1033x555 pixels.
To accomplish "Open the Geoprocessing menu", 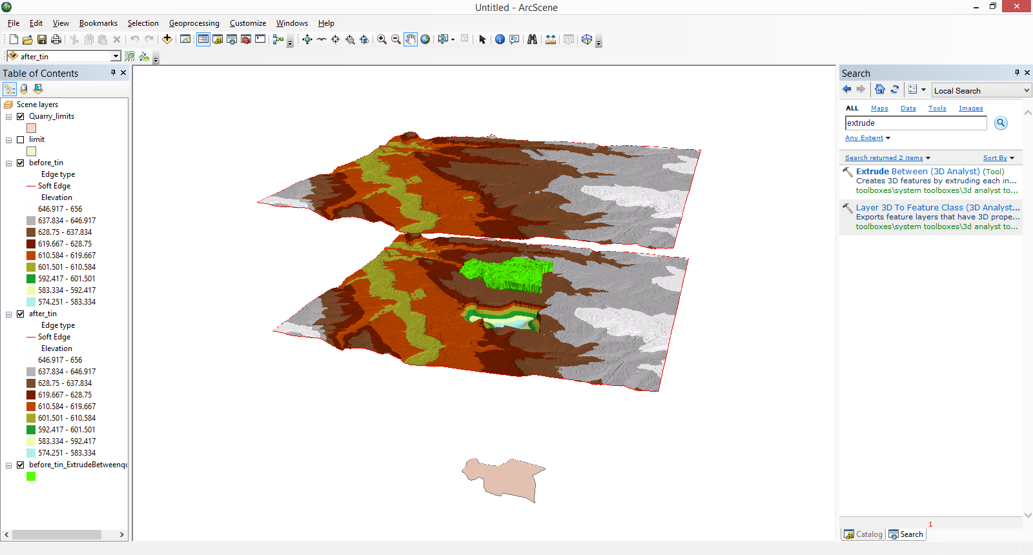I will pos(194,23).
